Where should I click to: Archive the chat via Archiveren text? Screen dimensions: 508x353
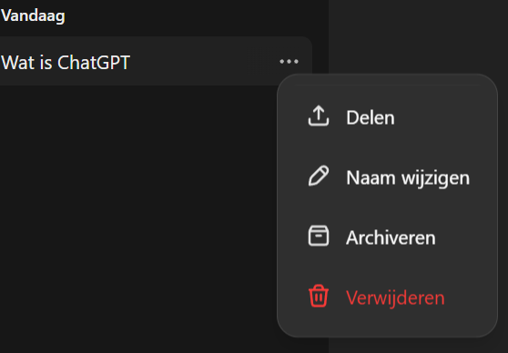pos(391,237)
